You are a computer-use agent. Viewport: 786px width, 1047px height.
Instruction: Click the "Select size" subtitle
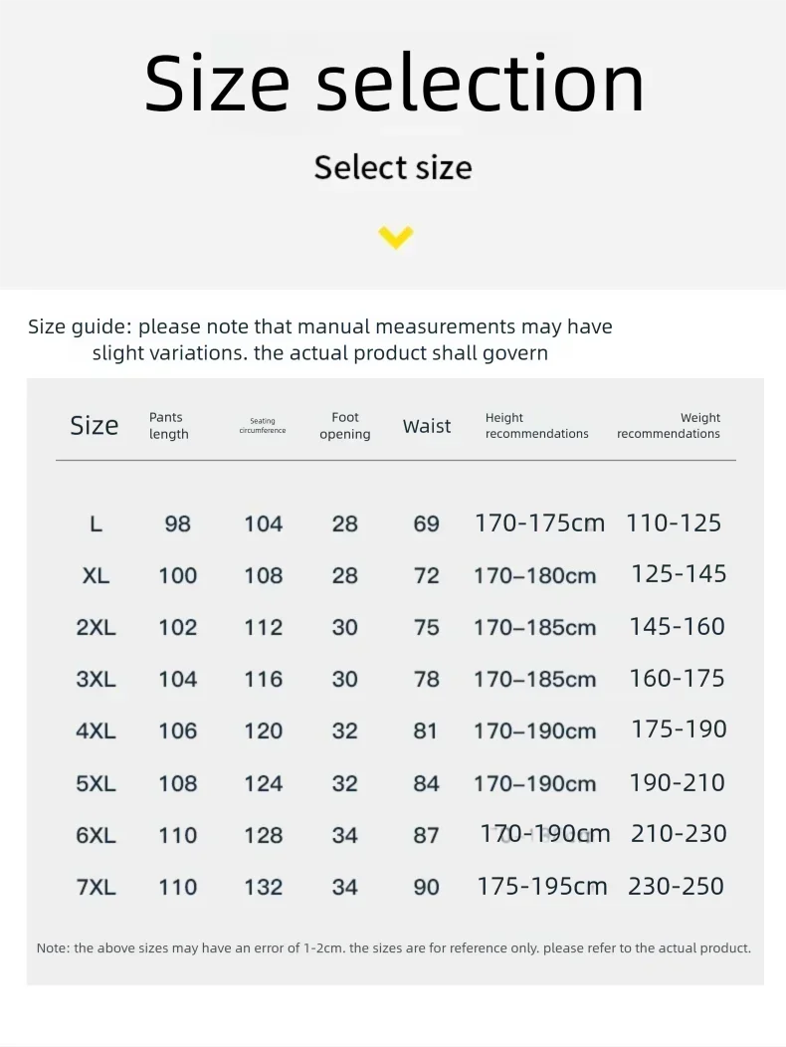[393, 167]
